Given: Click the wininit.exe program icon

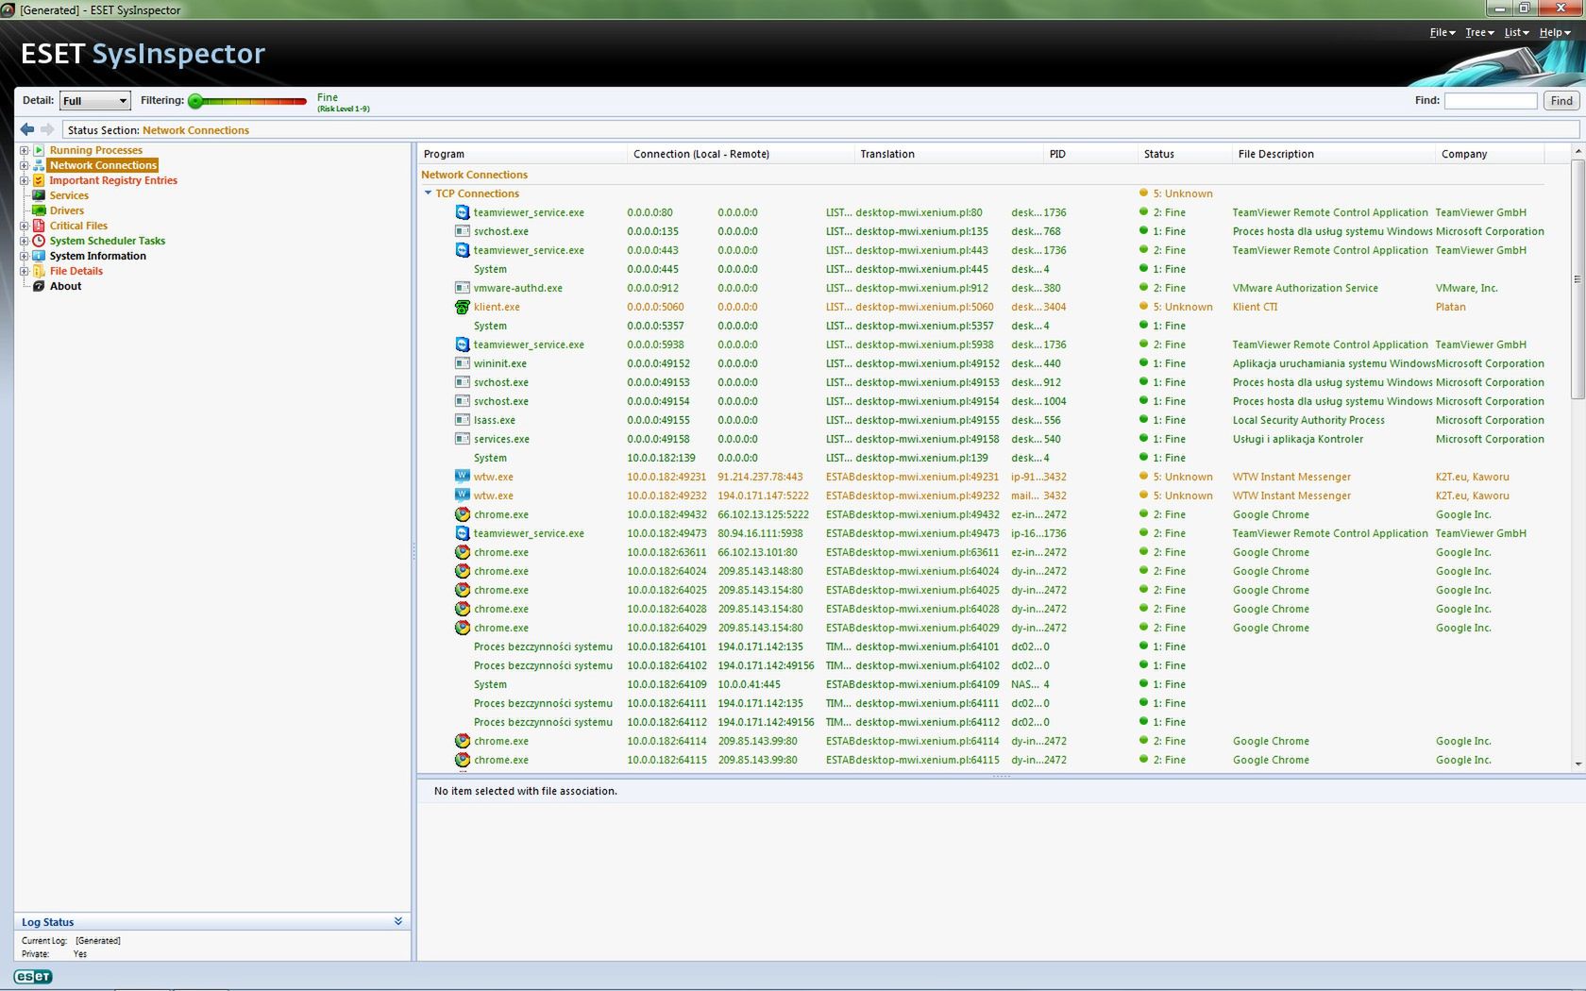Looking at the screenshot, I should (463, 363).
